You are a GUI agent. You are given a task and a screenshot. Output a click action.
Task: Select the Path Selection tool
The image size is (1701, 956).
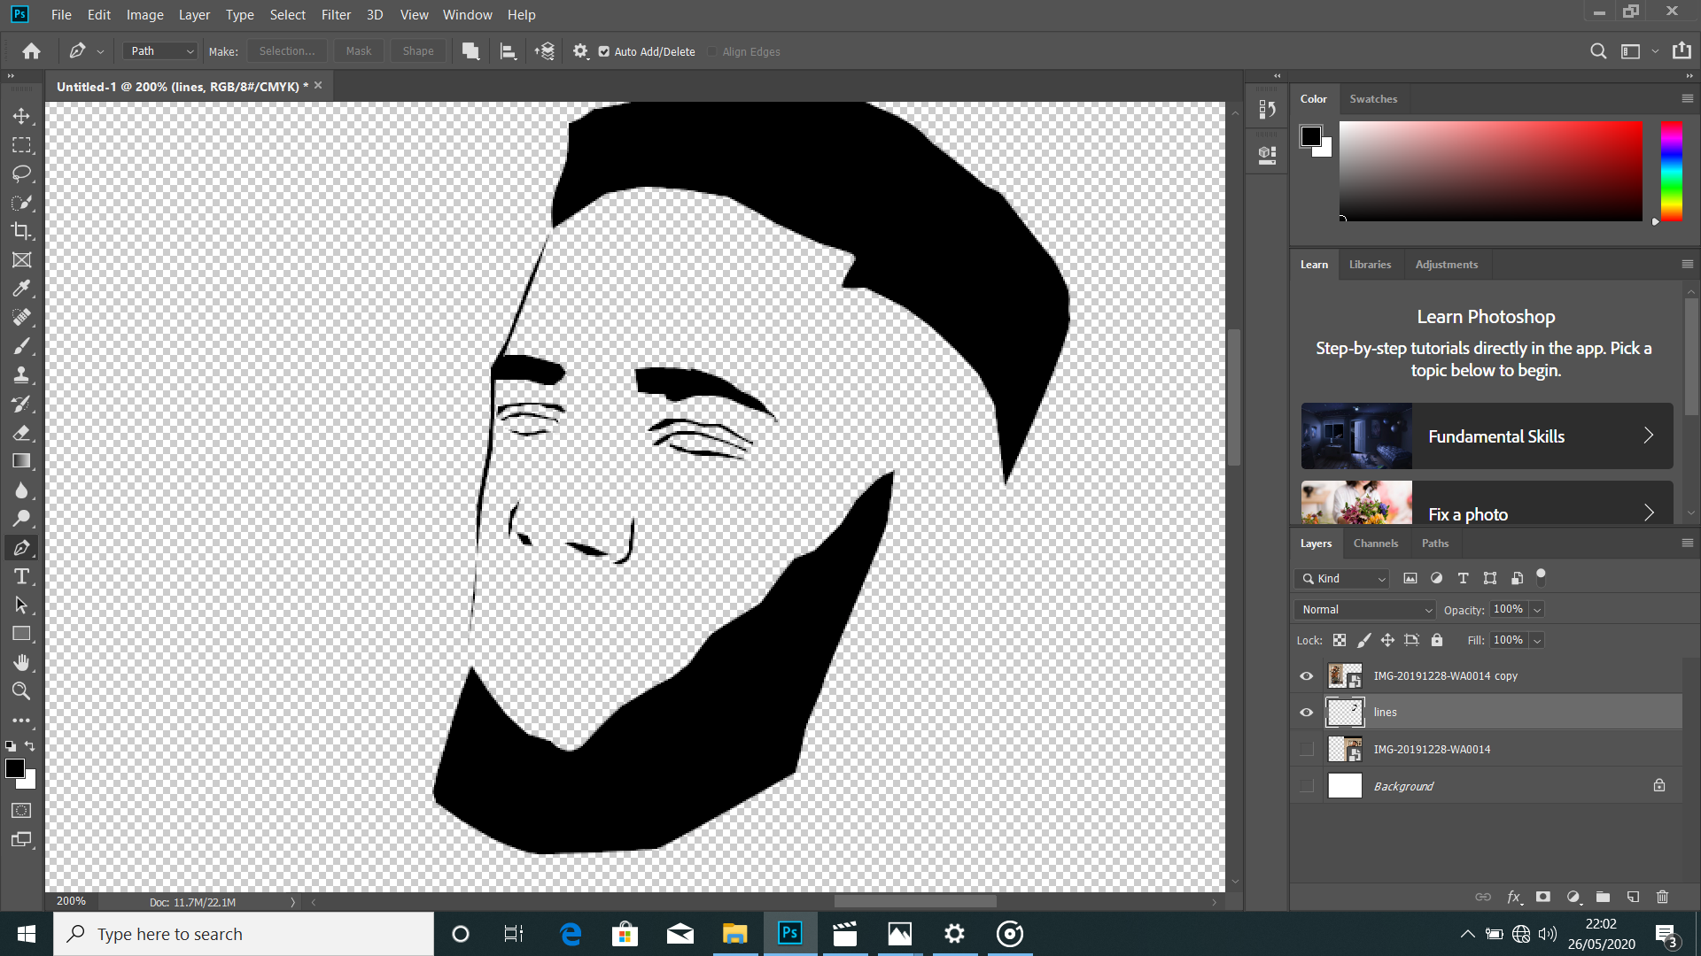point(21,605)
